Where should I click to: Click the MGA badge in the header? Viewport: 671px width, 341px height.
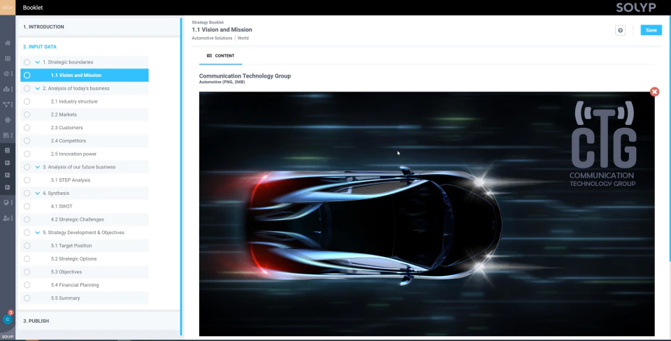pos(8,7)
